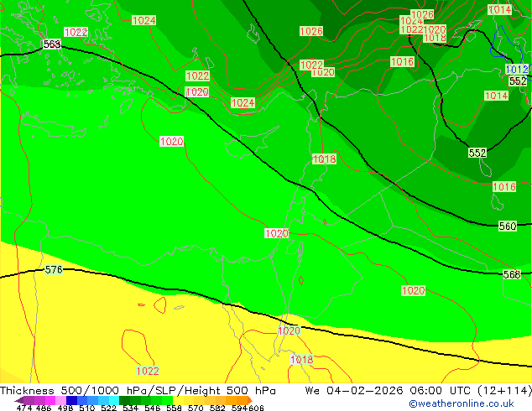Viewport: 532px width, 411px height.
Task: Click the 576 height contour label
Action: [x=54, y=269]
